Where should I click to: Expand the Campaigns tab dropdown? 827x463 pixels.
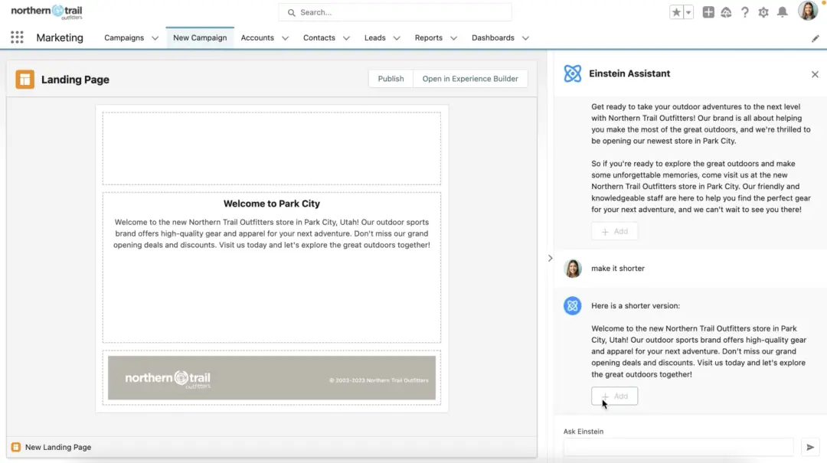click(x=155, y=38)
